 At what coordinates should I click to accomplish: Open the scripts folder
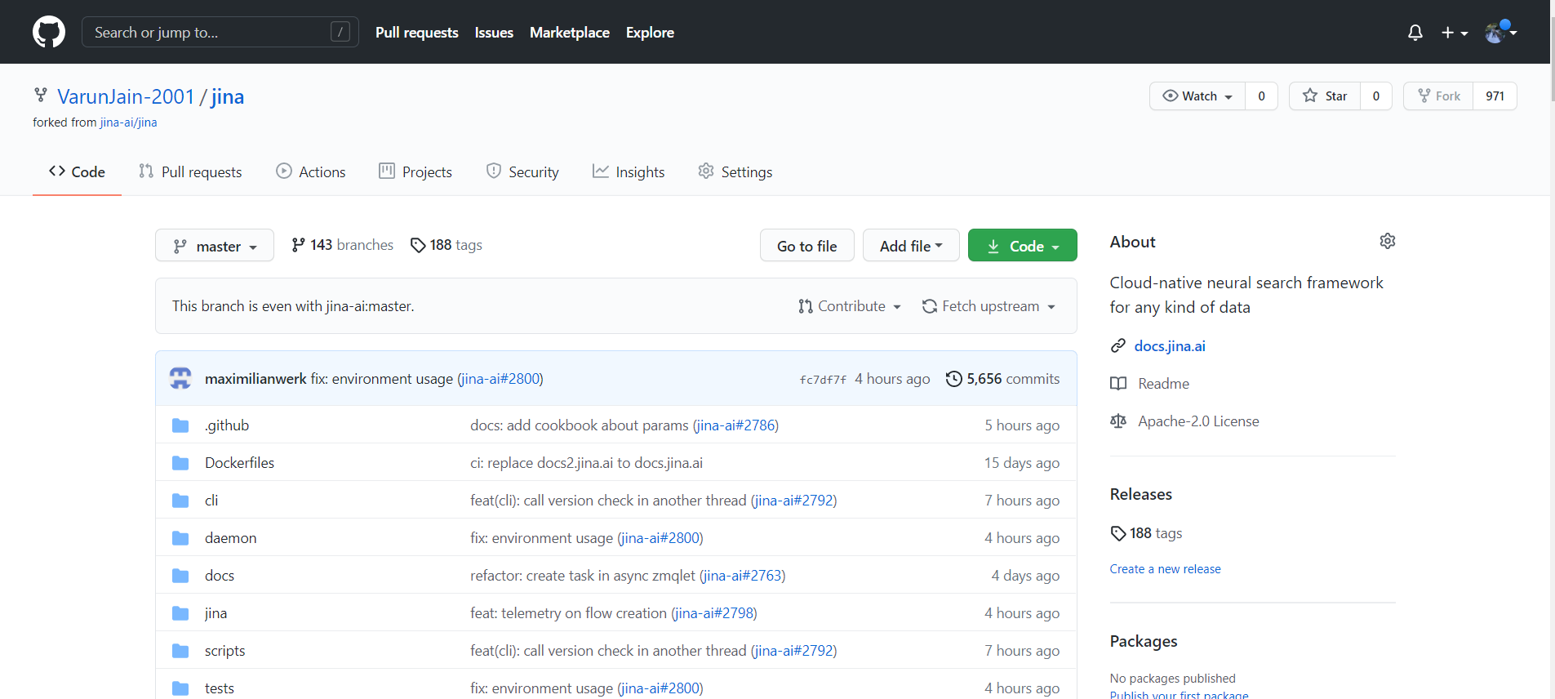pos(225,651)
